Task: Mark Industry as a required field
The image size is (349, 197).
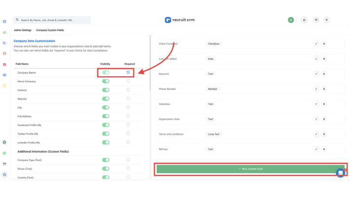Action: click(128, 90)
